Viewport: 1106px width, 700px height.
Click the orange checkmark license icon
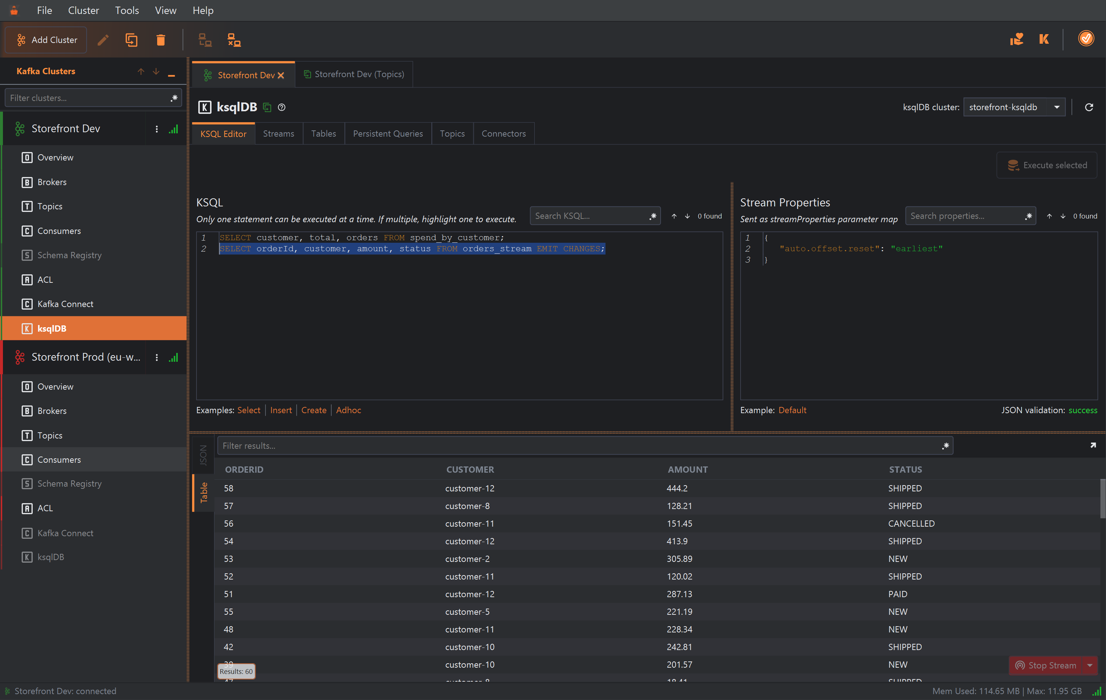click(x=1086, y=39)
